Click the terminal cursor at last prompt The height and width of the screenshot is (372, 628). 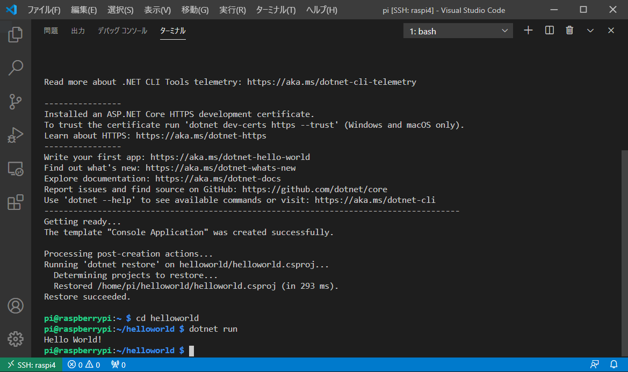tap(191, 351)
